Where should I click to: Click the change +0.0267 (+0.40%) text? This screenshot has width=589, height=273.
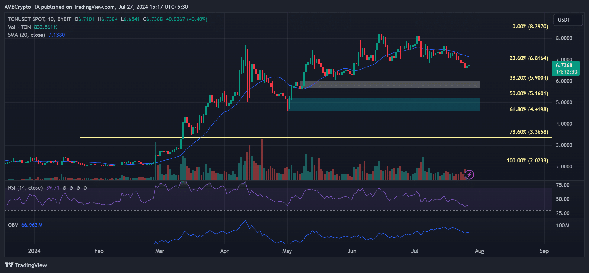(187, 19)
